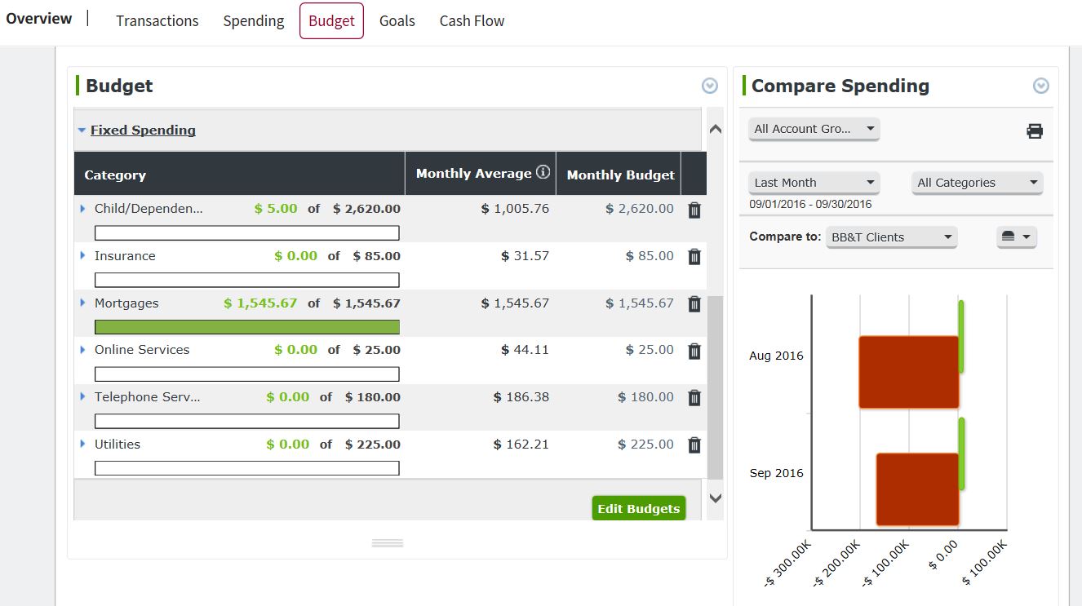Viewport: 1082px width, 606px height.
Task: Open the All Categories dropdown
Action: coord(977,183)
